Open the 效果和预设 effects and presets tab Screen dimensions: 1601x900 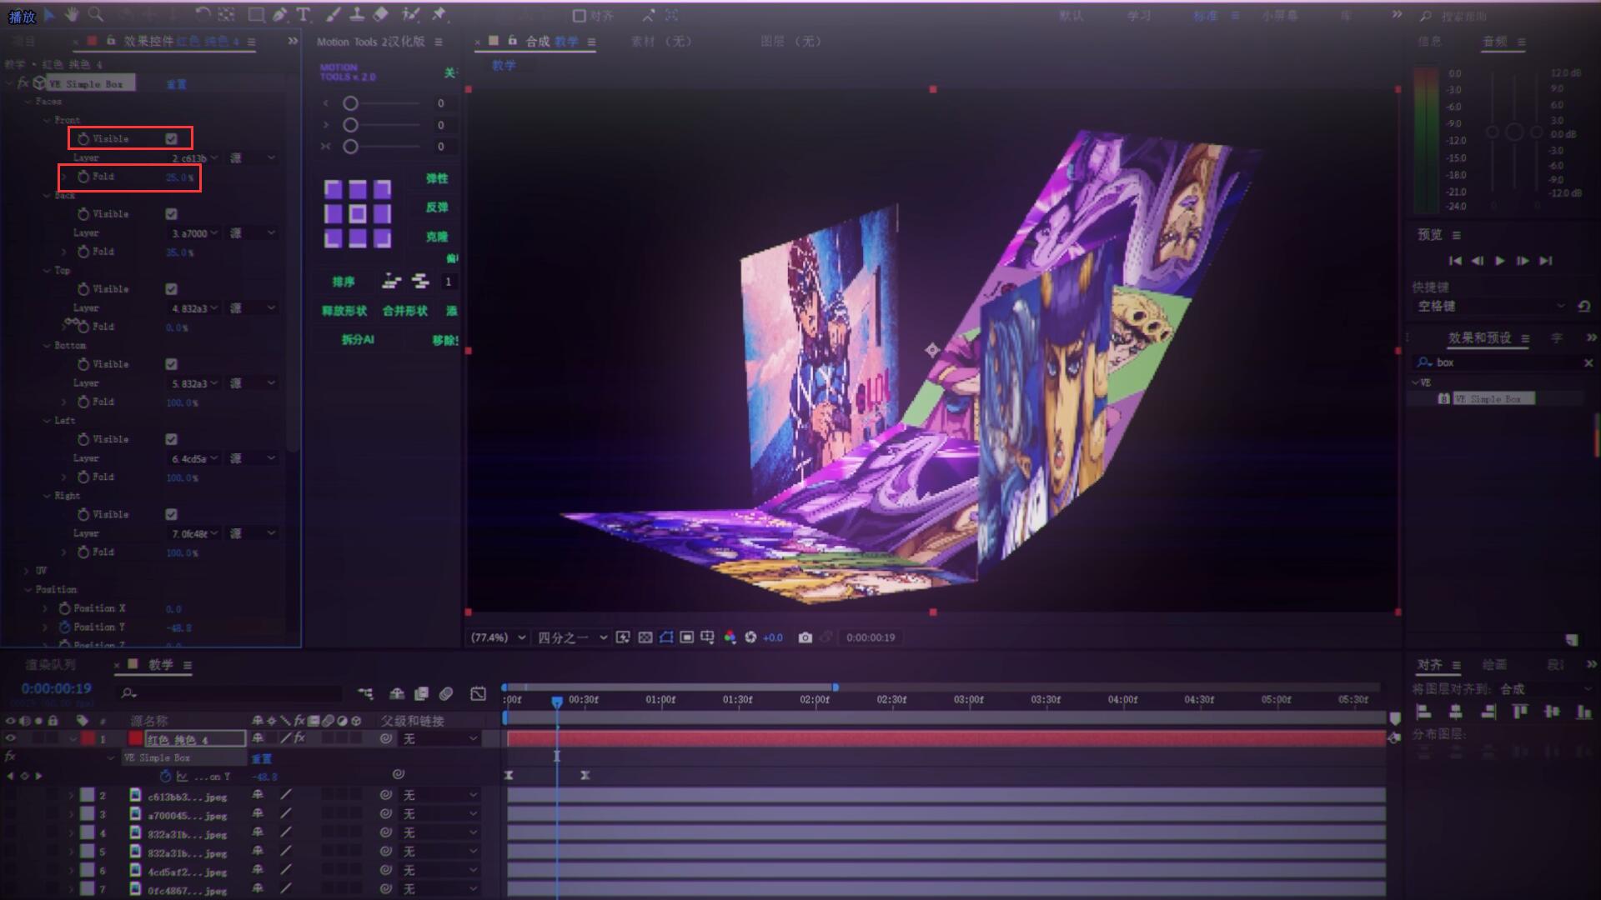click(1479, 337)
